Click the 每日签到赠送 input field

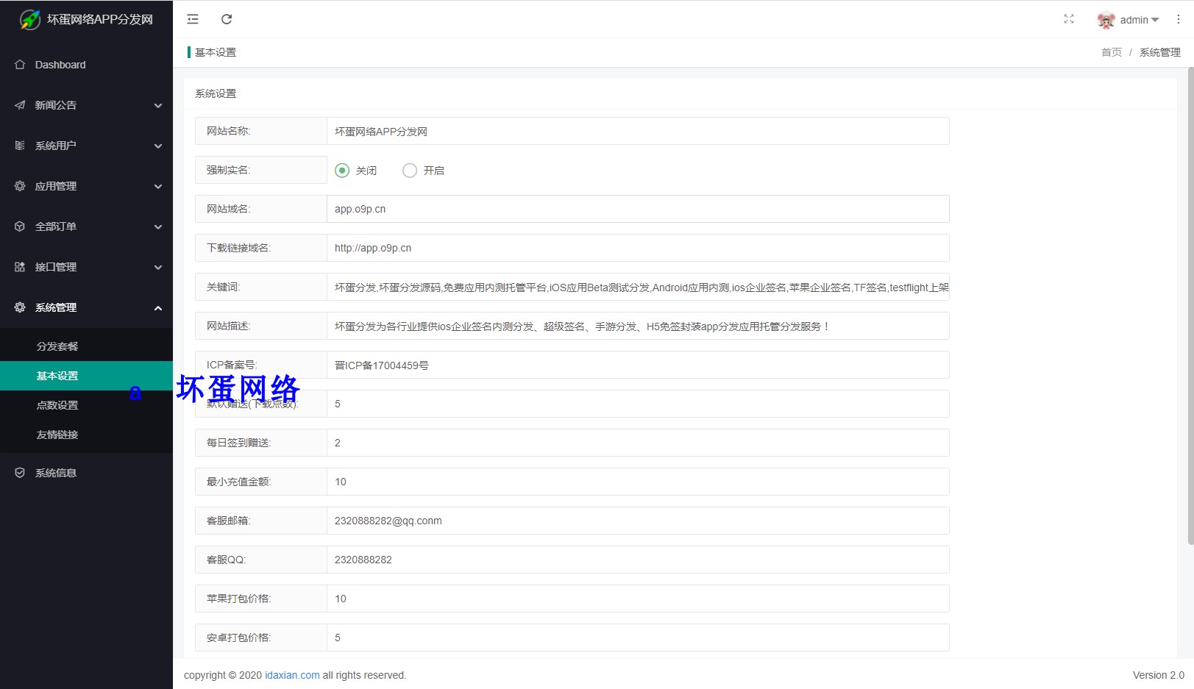[x=638, y=443]
